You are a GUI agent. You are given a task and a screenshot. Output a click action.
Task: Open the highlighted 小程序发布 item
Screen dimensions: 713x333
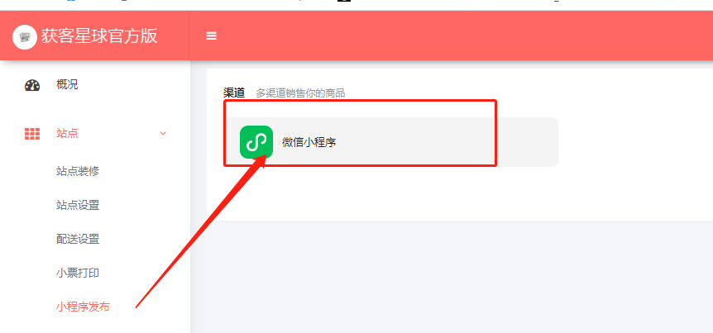pos(83,307)
